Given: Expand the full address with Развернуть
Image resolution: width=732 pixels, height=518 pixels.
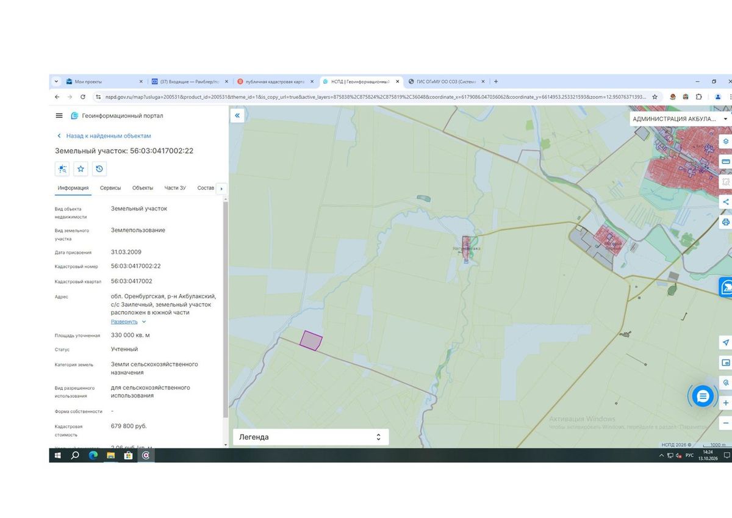Looking at the screenshot, I should pyautogui.click(x=129, y=322).
